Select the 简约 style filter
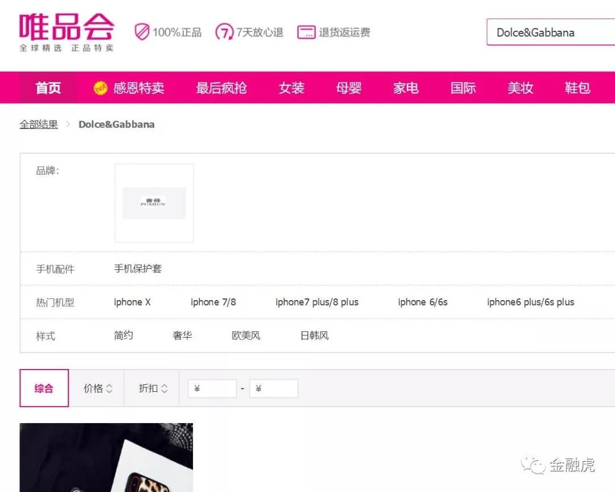 click(x=123, y=335)
